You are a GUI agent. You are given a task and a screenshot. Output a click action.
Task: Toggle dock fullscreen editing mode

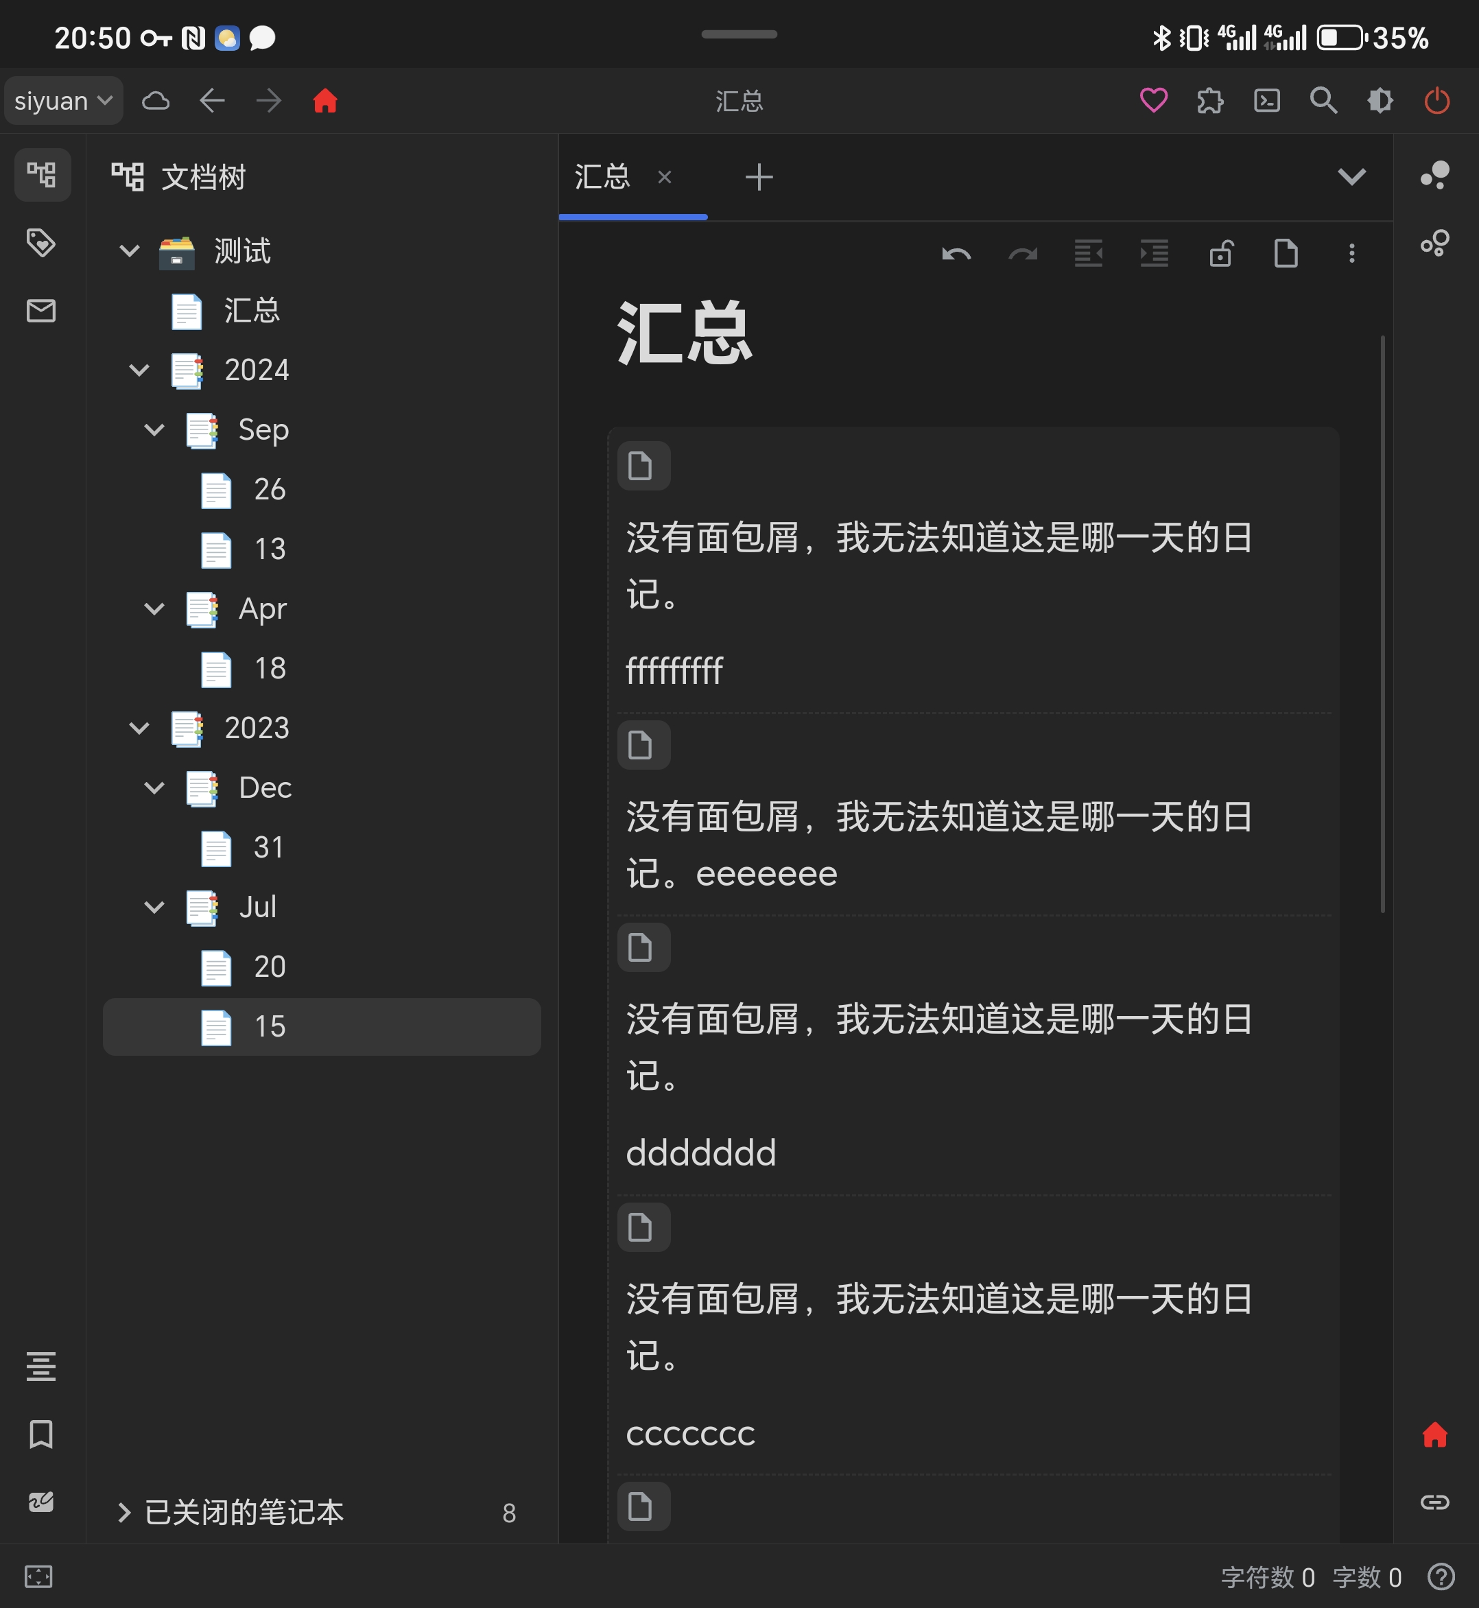coord(38,1576)
